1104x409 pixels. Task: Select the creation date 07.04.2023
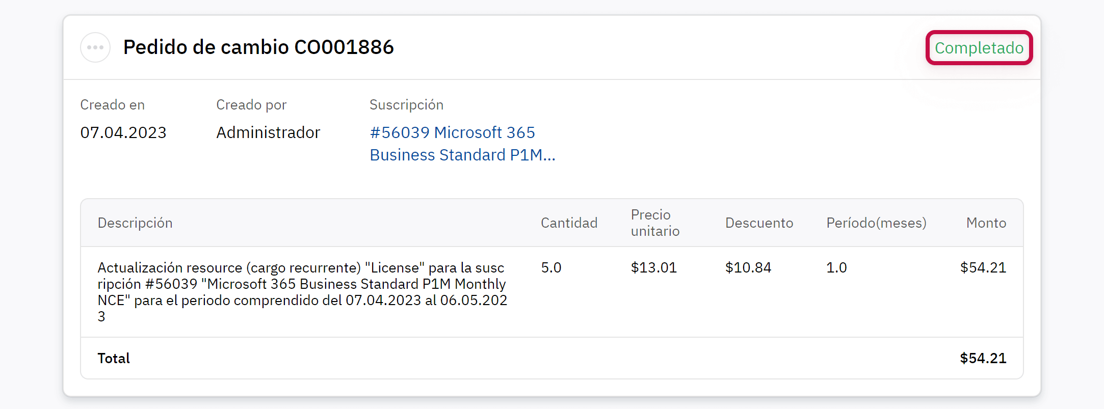click(123, 132)
